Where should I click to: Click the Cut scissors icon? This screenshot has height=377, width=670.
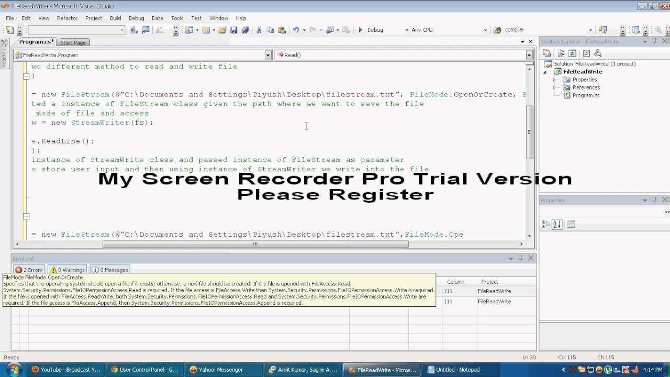259,30
